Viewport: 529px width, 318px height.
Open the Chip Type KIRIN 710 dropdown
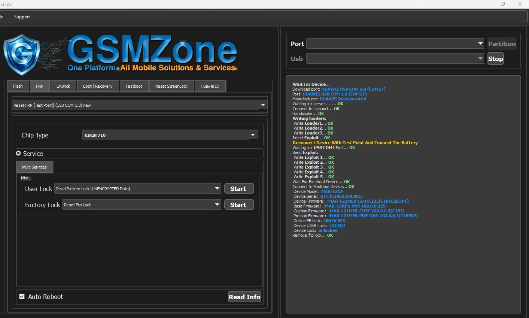pos(253,135)
